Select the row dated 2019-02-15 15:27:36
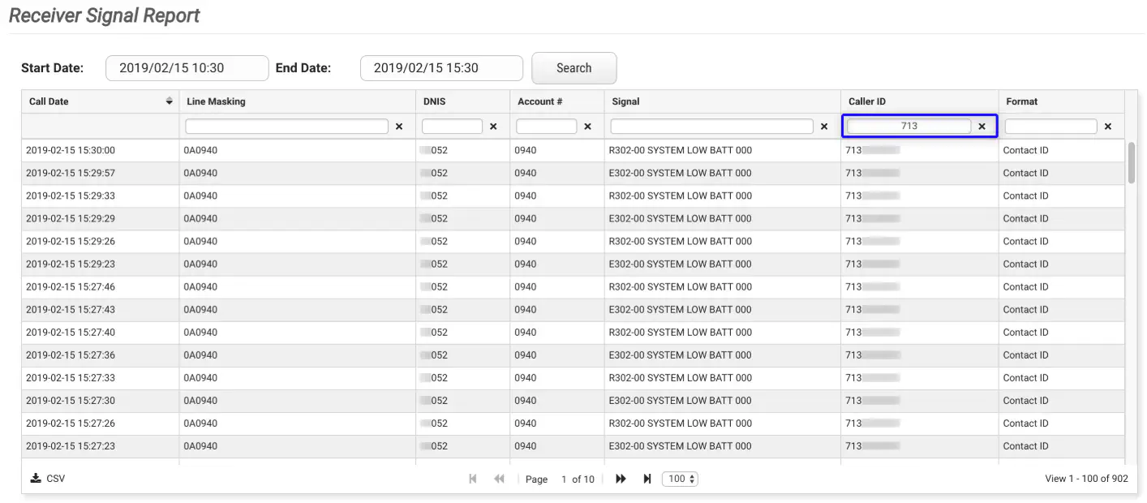This screenshot has height=503, width=1147. point(573,355)
